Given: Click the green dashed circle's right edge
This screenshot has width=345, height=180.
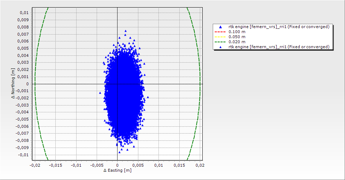Looking at the screenshot, I should (x=200, y=84).
